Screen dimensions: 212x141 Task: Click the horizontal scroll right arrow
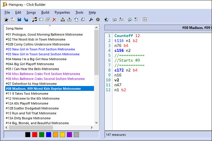pyautogui.click(x=92, y=127)
